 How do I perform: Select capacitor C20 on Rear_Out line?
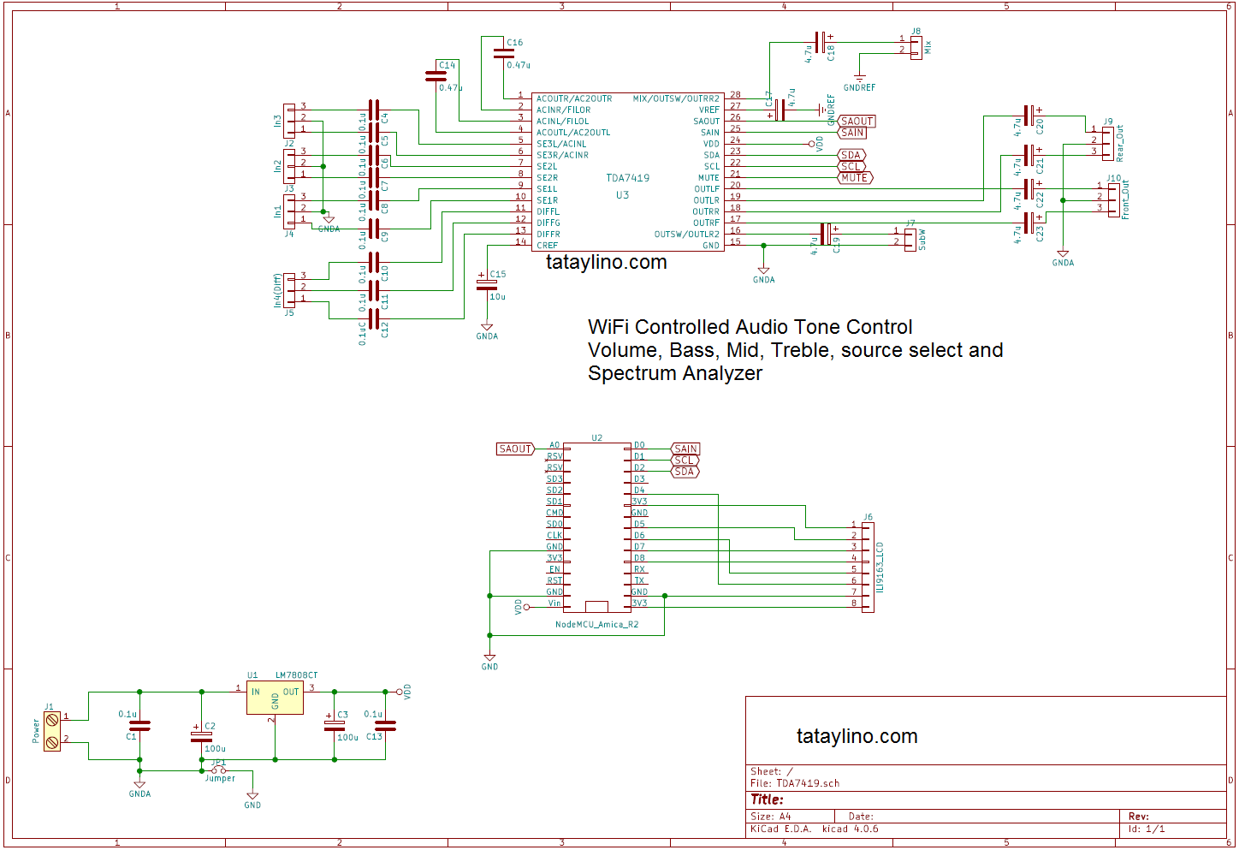(x=1030, y=116)
